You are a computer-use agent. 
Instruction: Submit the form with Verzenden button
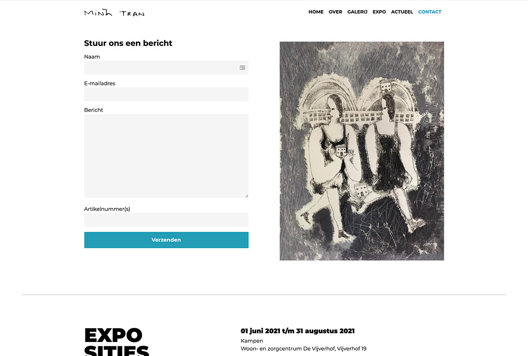[166, 240]
